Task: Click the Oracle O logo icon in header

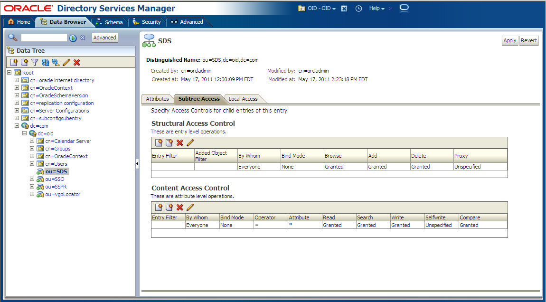Action: (404, 8)
